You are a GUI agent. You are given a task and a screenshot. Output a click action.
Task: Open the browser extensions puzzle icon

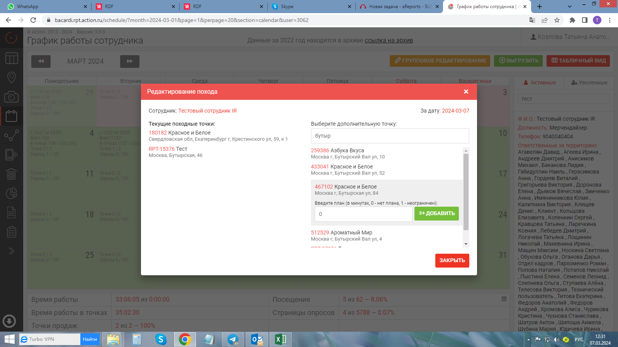click(572, 20)
